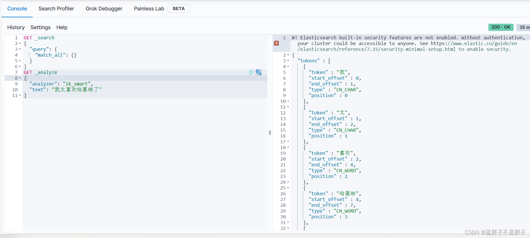The width and height of the screenshot is (530, 238).
Task: Click the security warning text in response
Action: tap(408, 43)
